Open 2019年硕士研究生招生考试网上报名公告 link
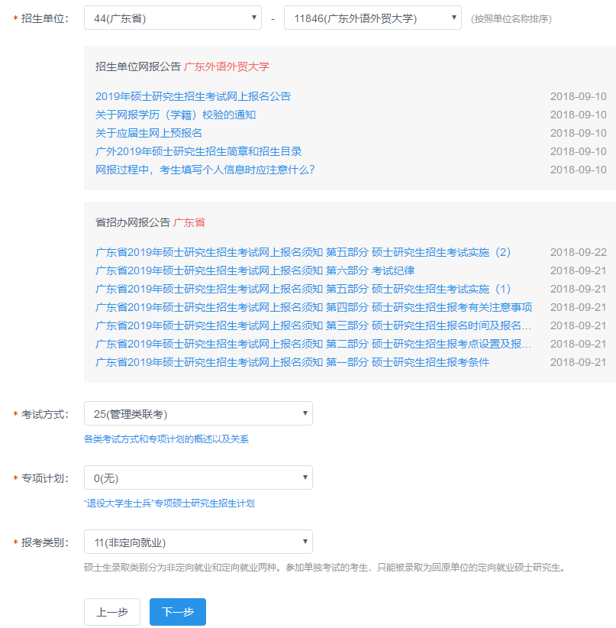616x628 pixels. coord(193,96)
